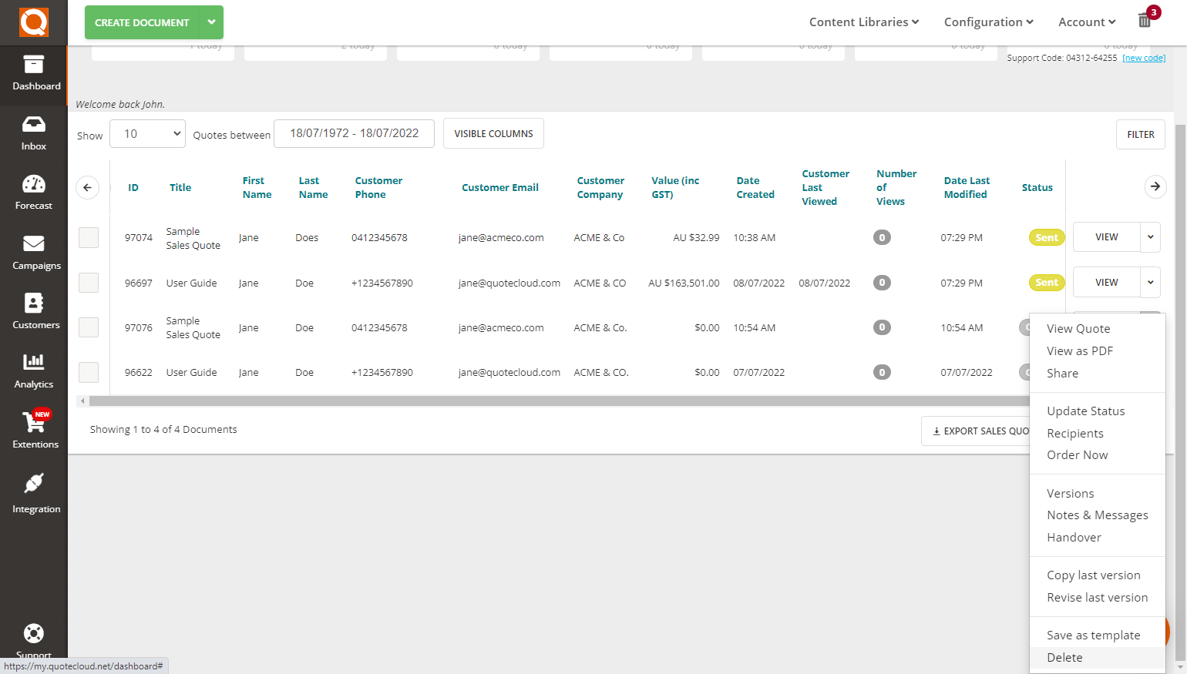1187x674 pixels.
Task: Tick the checkbox for quote 97074
Action: [x=88, y=237]
